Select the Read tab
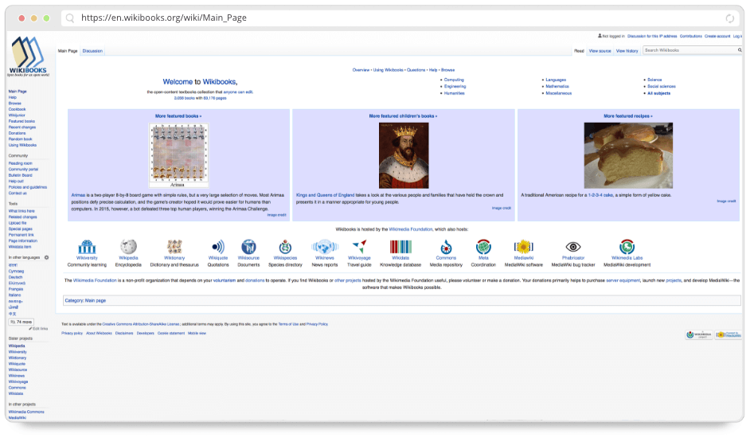 tap(579, 51)
